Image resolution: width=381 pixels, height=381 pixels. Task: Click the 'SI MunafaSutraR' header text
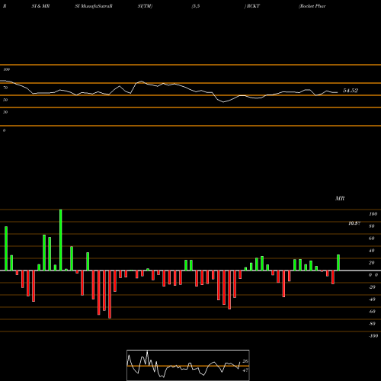click(x=94, y=6)
